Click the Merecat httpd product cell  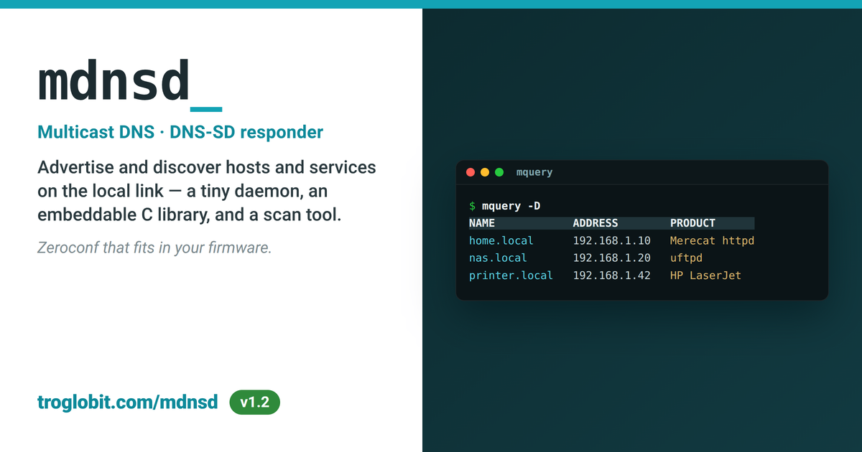[712, 240]
